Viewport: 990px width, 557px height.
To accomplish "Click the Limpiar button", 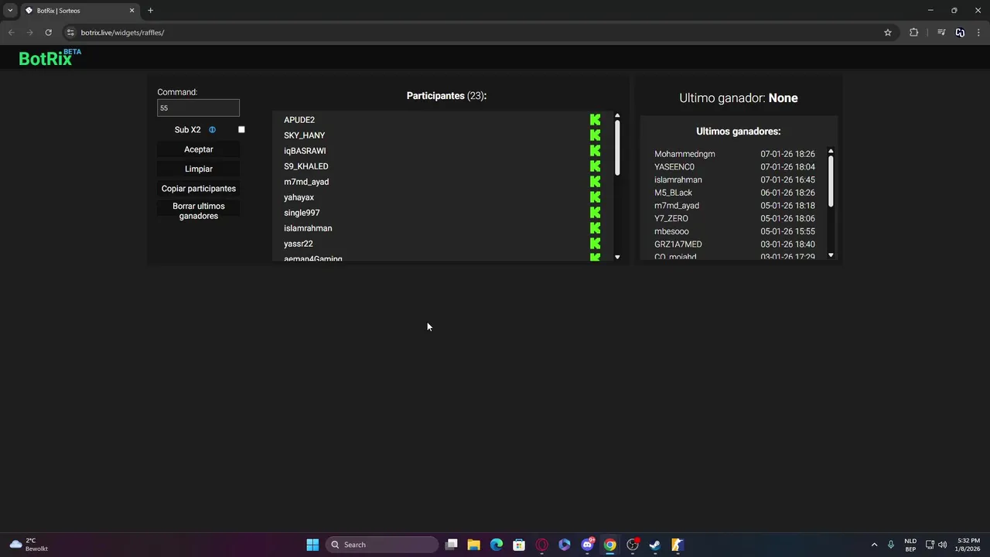I will coord(199,169).
